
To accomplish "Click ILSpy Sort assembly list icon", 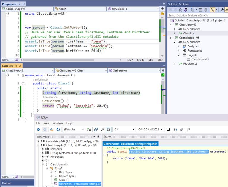I will (175, 130).
